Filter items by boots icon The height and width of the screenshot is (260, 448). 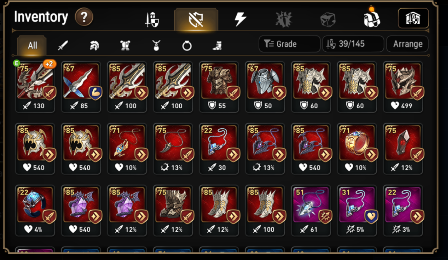coord(217,45)
